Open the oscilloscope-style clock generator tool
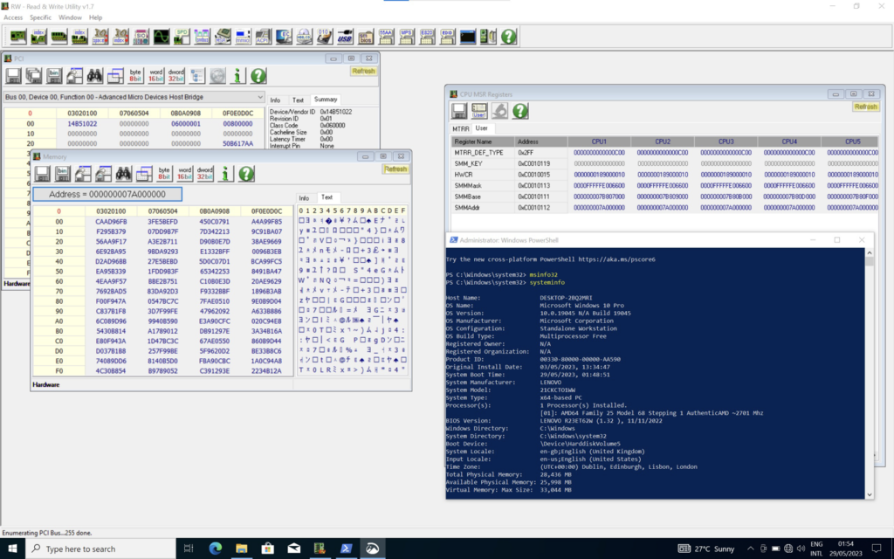The image size is (894, 559). [162, 37]
